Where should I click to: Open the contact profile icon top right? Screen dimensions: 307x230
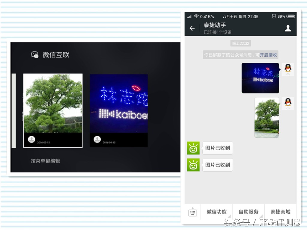pyautogui.click(x=288, y=28)
